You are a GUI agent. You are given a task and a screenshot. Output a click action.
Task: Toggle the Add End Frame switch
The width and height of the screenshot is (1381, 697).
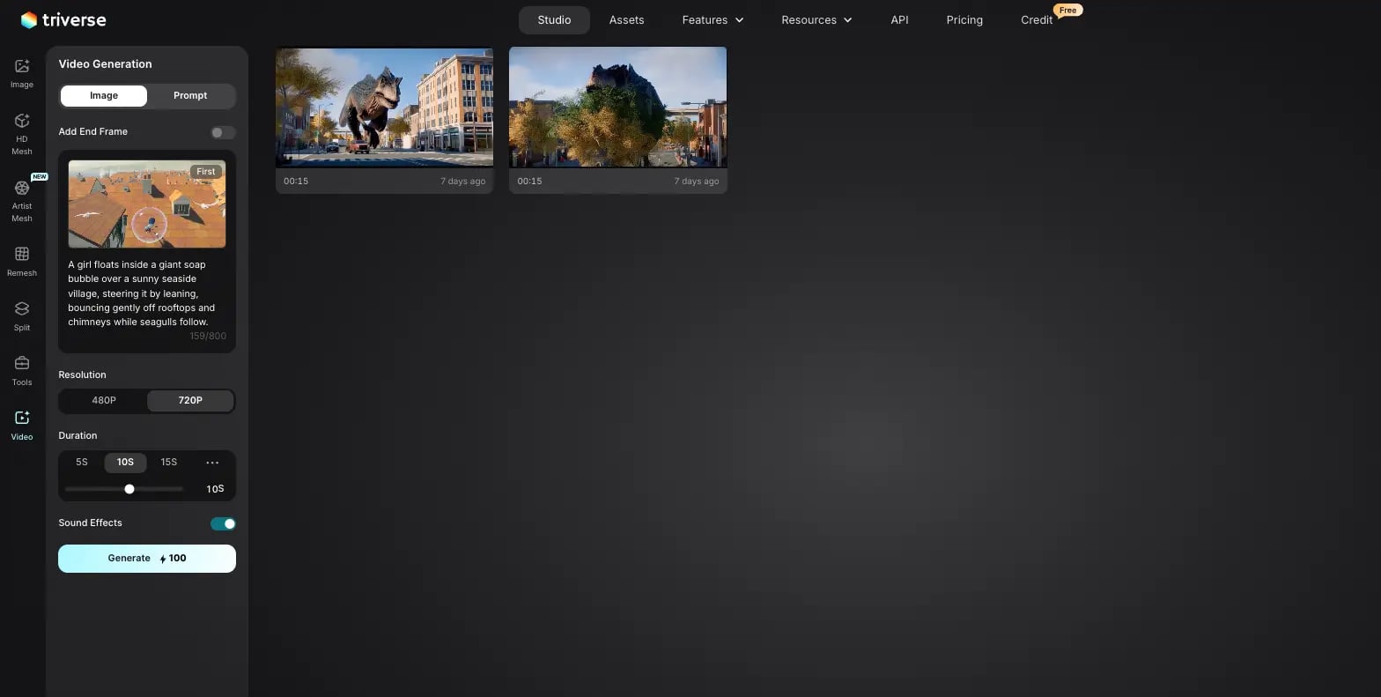(x=223, y=132)
